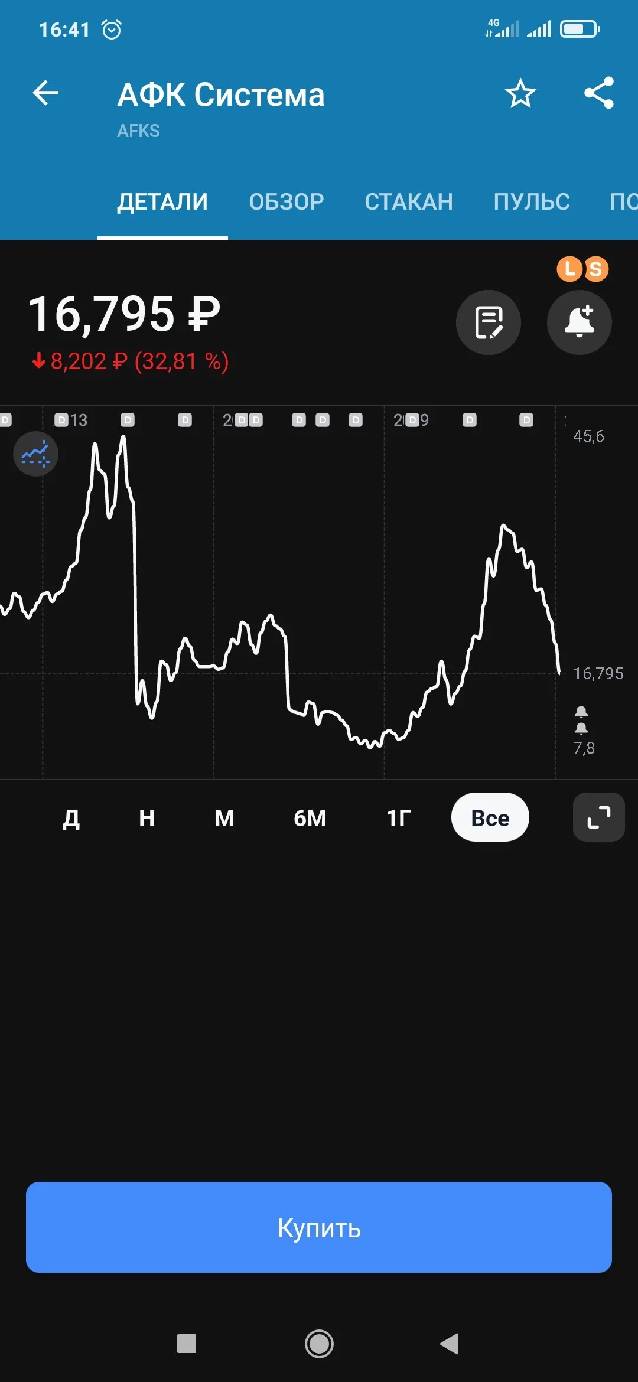Image resolution: width=638 pixels, height=1382 pixels.
Task: Select the Н chart period
Action: pos(147,818)
